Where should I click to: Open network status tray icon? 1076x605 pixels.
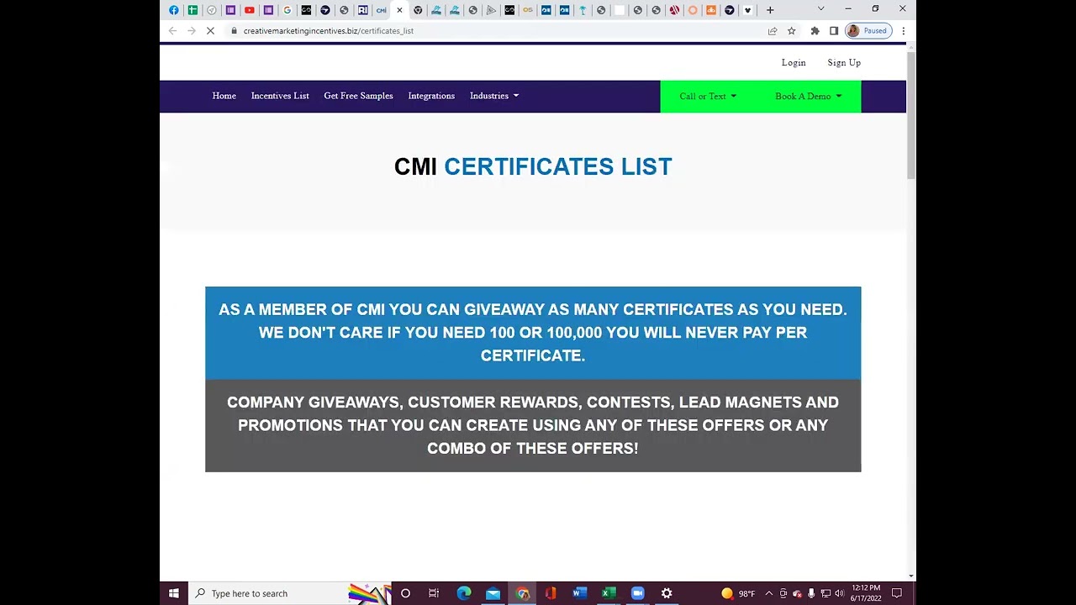pyautogui.click(x=825, y=593)
